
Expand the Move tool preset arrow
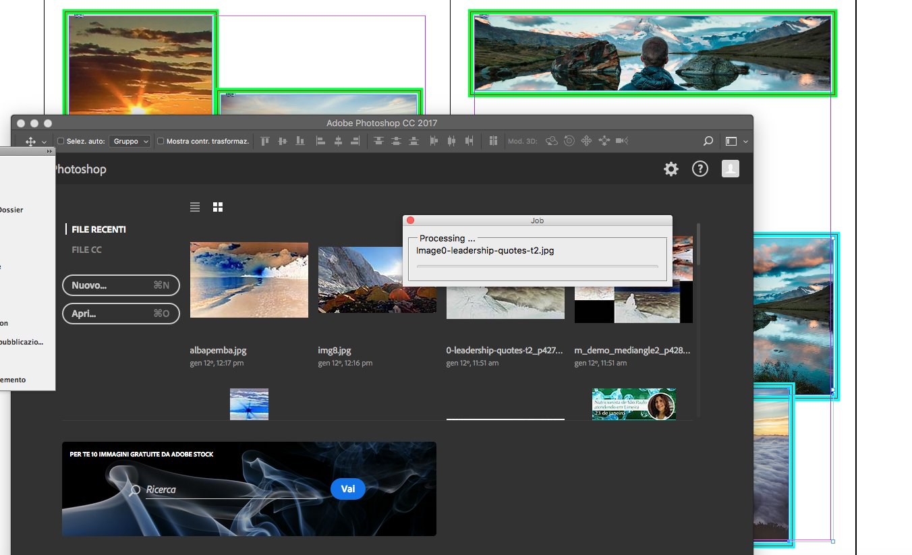point(45,142)
